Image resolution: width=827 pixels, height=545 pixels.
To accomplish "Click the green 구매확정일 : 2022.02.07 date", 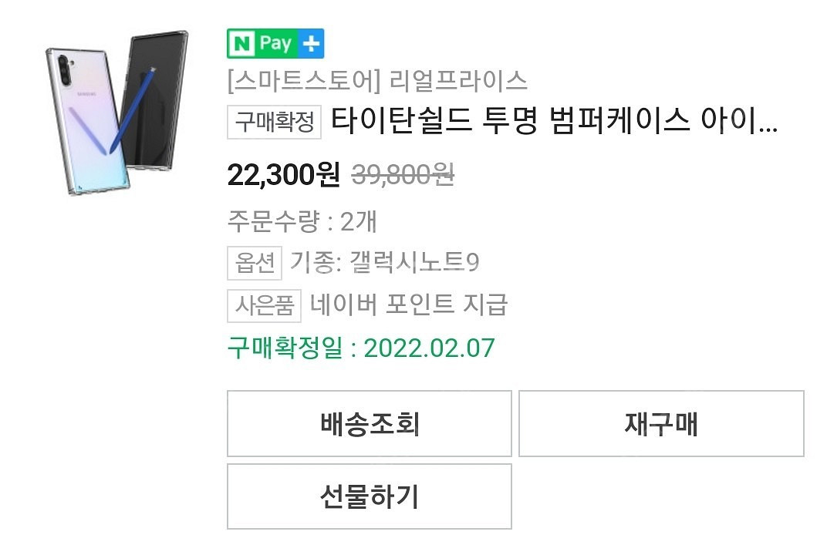I will (x=361, y=348).
